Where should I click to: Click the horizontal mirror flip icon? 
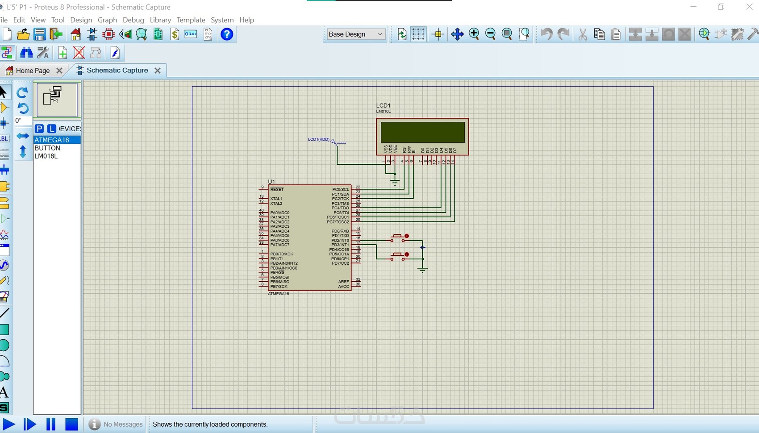[23, 136]
